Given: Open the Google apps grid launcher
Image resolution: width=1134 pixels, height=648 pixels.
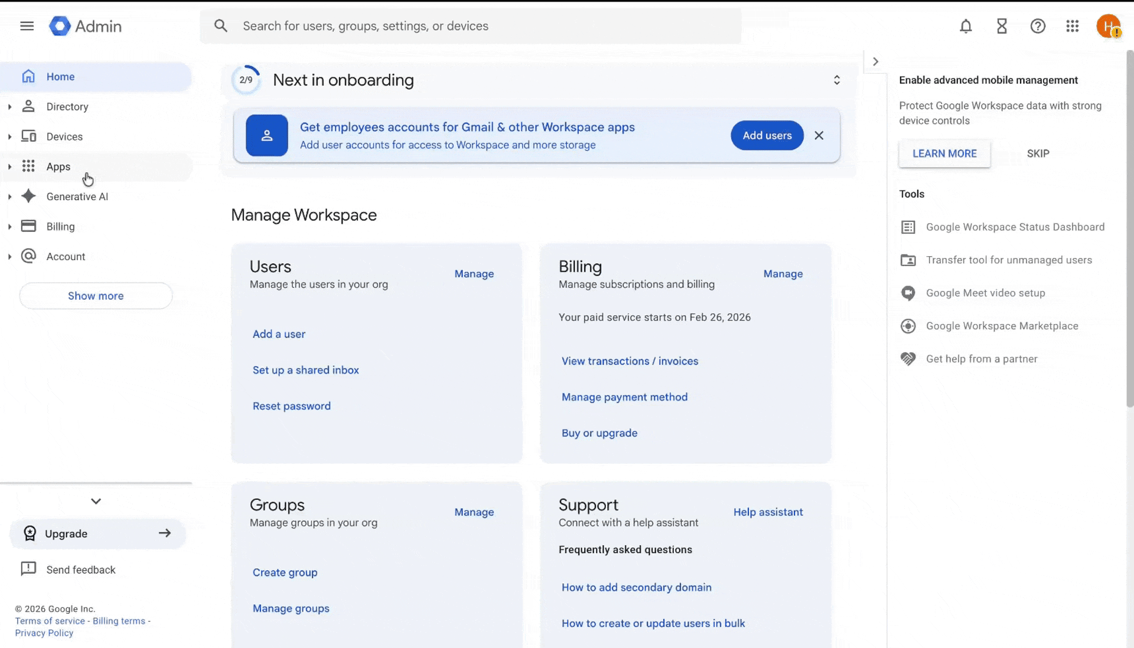Looking at the screenshot, I should coord(1073,26).
